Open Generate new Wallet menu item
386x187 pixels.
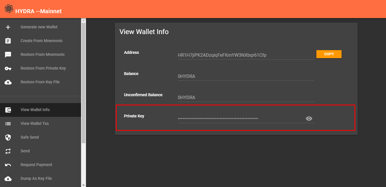(40, 27)
